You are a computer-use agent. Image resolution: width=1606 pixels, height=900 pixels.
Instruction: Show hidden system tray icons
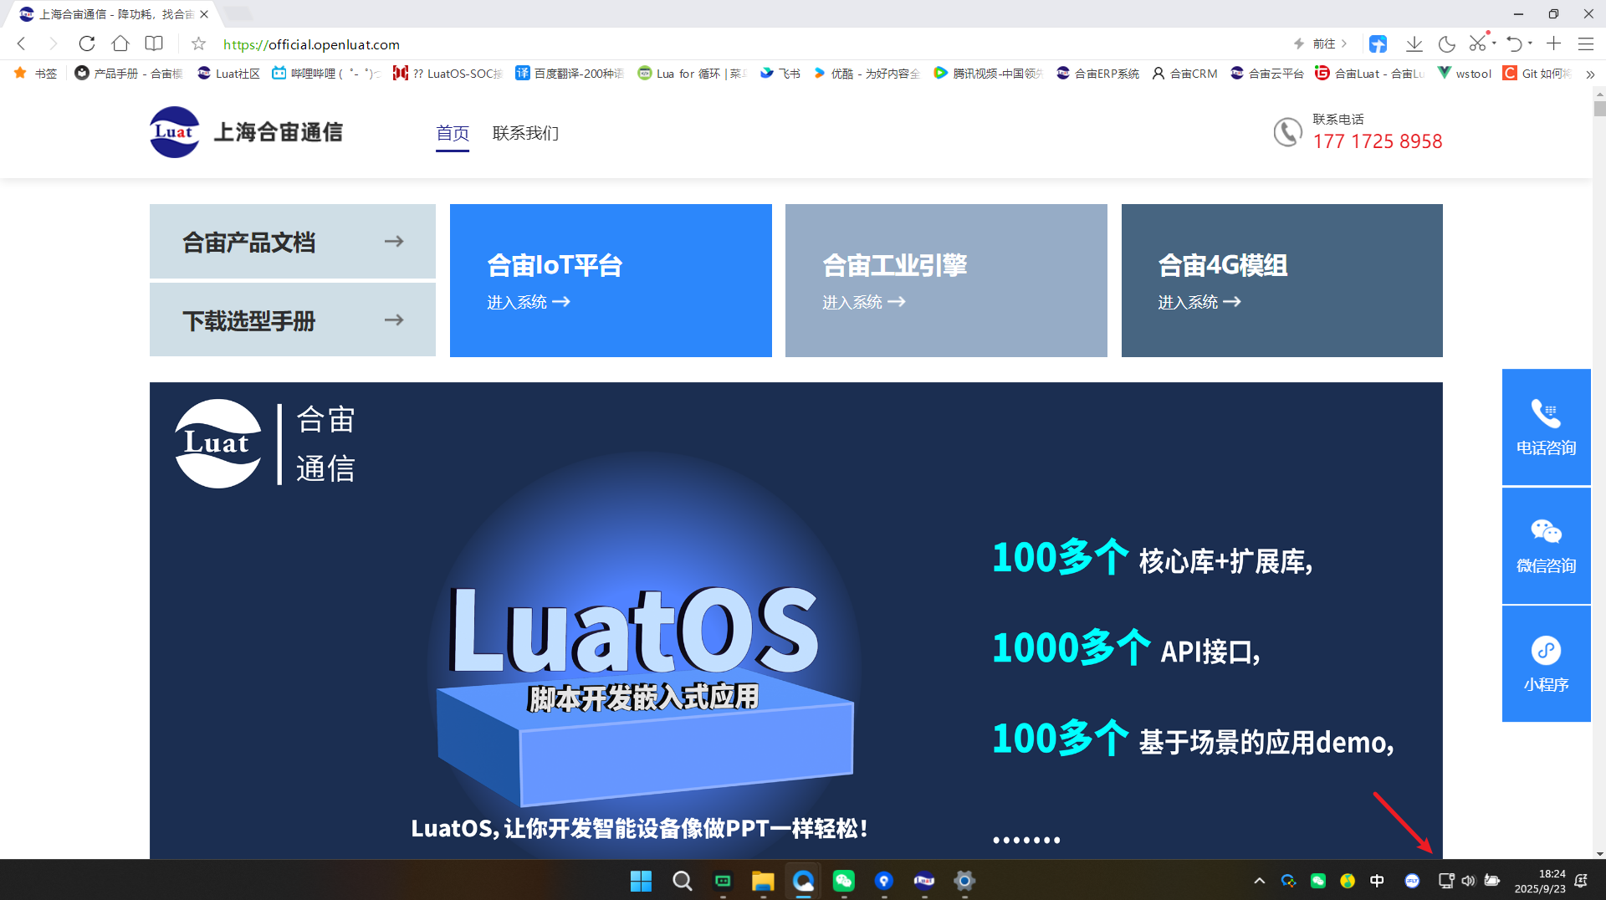pos(1259,881)
